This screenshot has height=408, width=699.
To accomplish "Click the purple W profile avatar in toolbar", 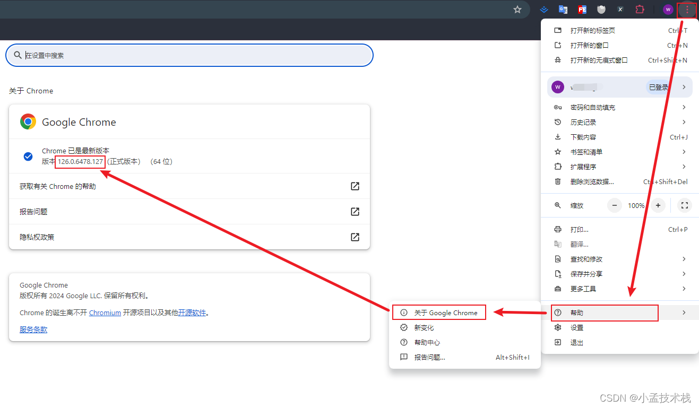I will (x=668, y=10).
